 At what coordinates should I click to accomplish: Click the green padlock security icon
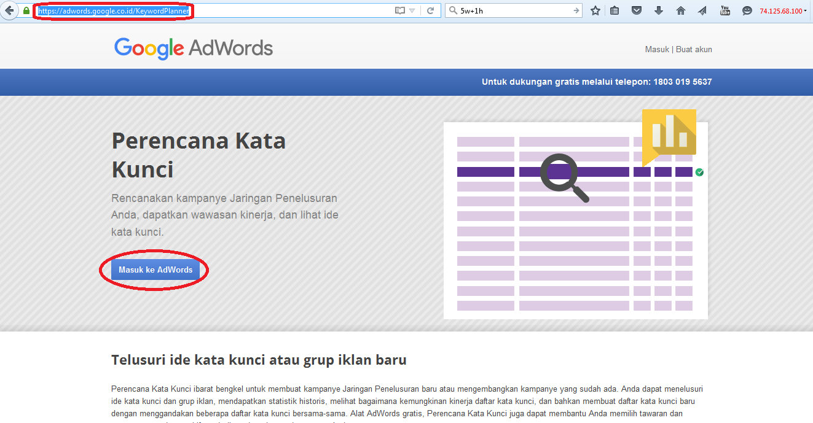[26, 10]
